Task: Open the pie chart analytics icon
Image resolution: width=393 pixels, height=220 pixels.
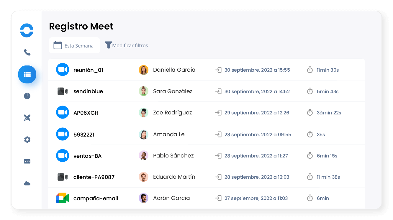Action: point(27,96)
